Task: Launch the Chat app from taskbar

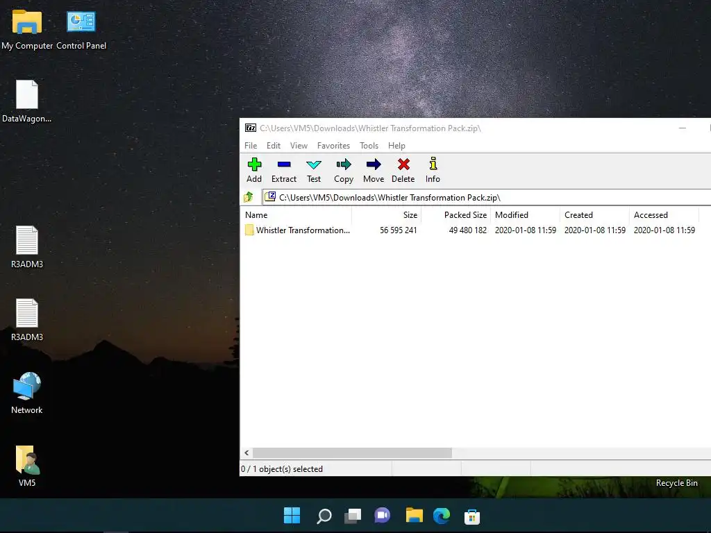Action: point(383,516)
